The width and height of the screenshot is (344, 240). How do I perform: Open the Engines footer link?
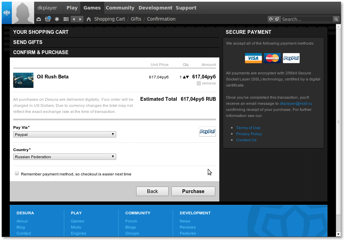[x=78, y=234]
